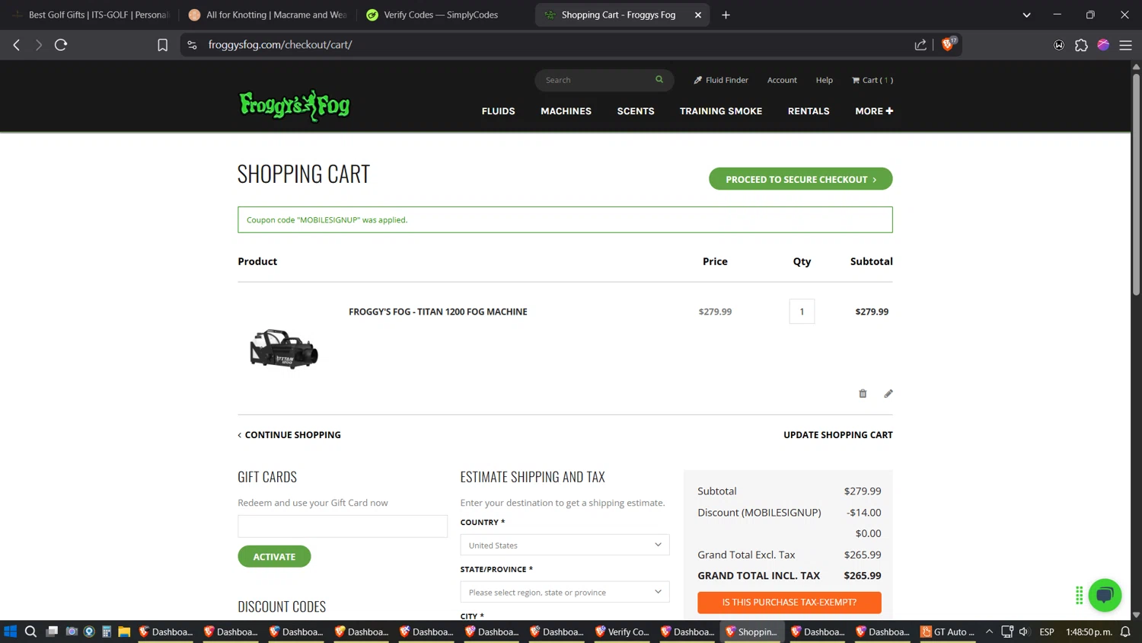Image resolution: width=1142 pixels, height=643 pixels.
Task: Open the Country dropdown
Action: 565,545
